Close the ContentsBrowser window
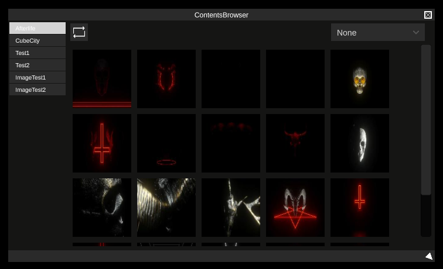This screenshot has width=443, height=269. (428, 15)
